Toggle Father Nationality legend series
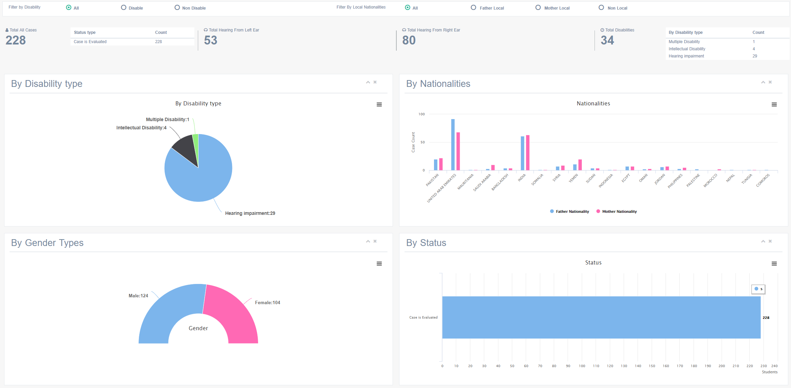 tap(572, 211)
